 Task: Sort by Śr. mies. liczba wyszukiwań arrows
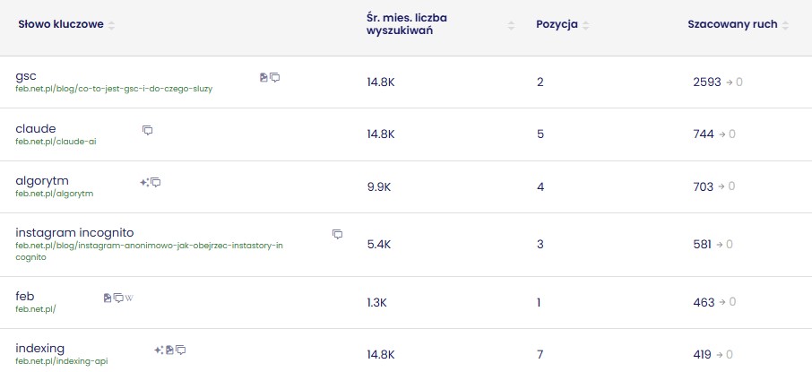pyautogui.click(x=511, y=25)
